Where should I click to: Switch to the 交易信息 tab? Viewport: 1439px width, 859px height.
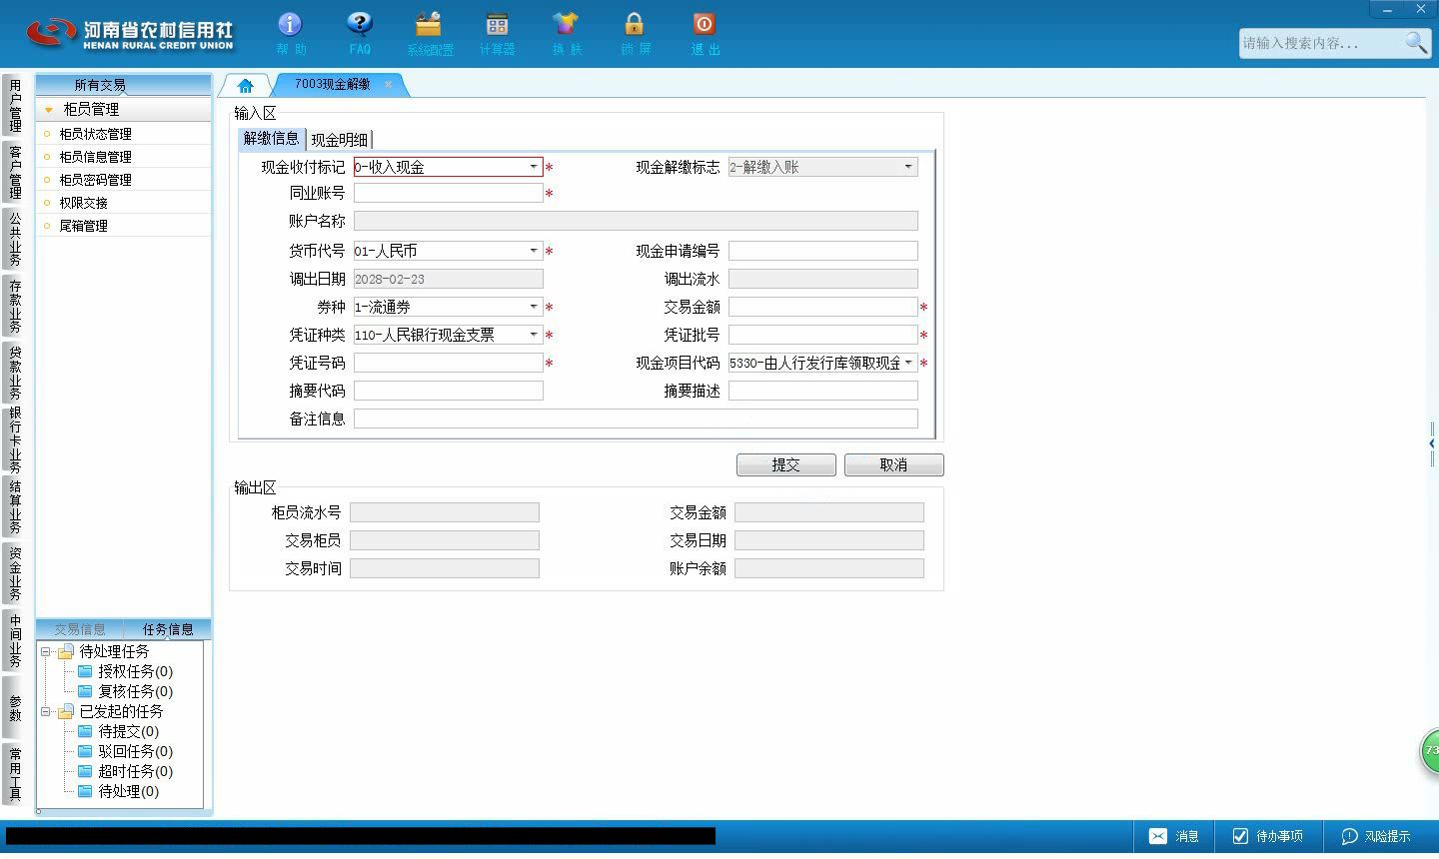[80, 629]
